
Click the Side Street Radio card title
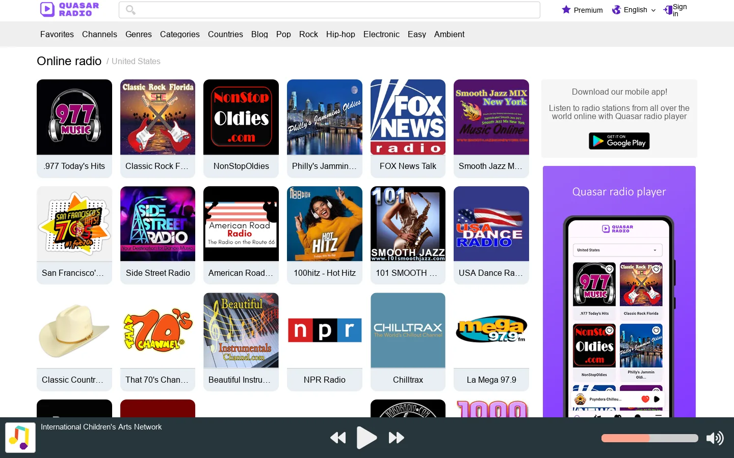(x=158, y=273)
